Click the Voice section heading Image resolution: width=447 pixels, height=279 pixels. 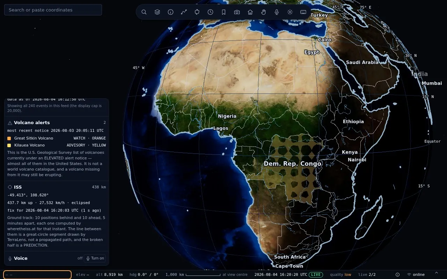[x=21, y=258]
